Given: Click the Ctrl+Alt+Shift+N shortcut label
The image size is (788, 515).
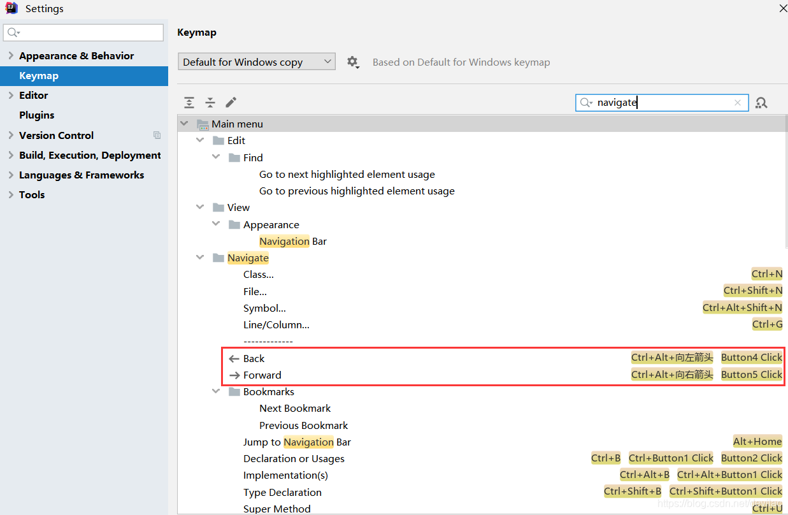Looking at the screenshot, I should (x=743, y=308).
